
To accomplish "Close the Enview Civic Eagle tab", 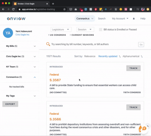I will [x=47, y=4].
